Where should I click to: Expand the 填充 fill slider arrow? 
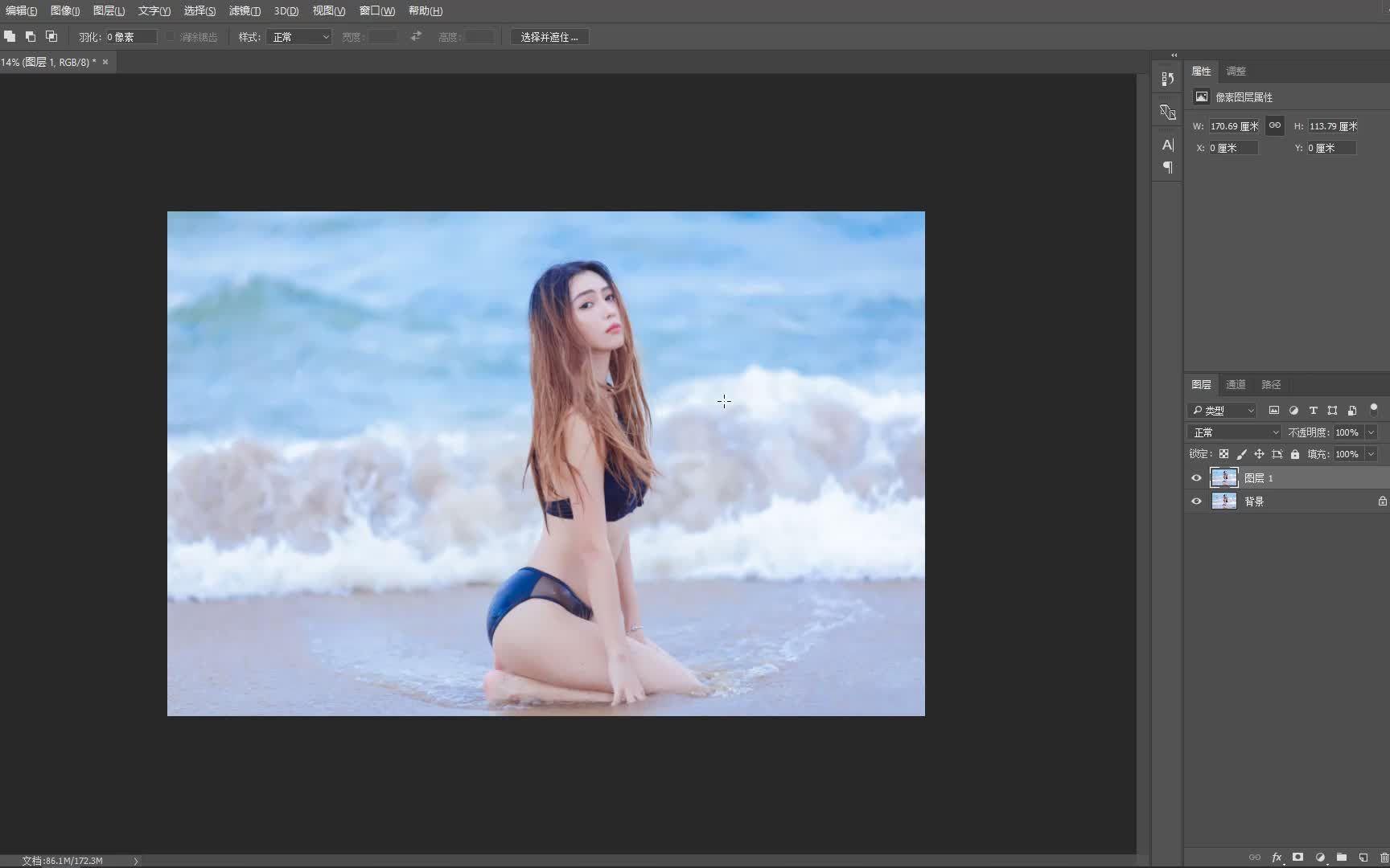pyautogui.click(x=1371, y=454)
